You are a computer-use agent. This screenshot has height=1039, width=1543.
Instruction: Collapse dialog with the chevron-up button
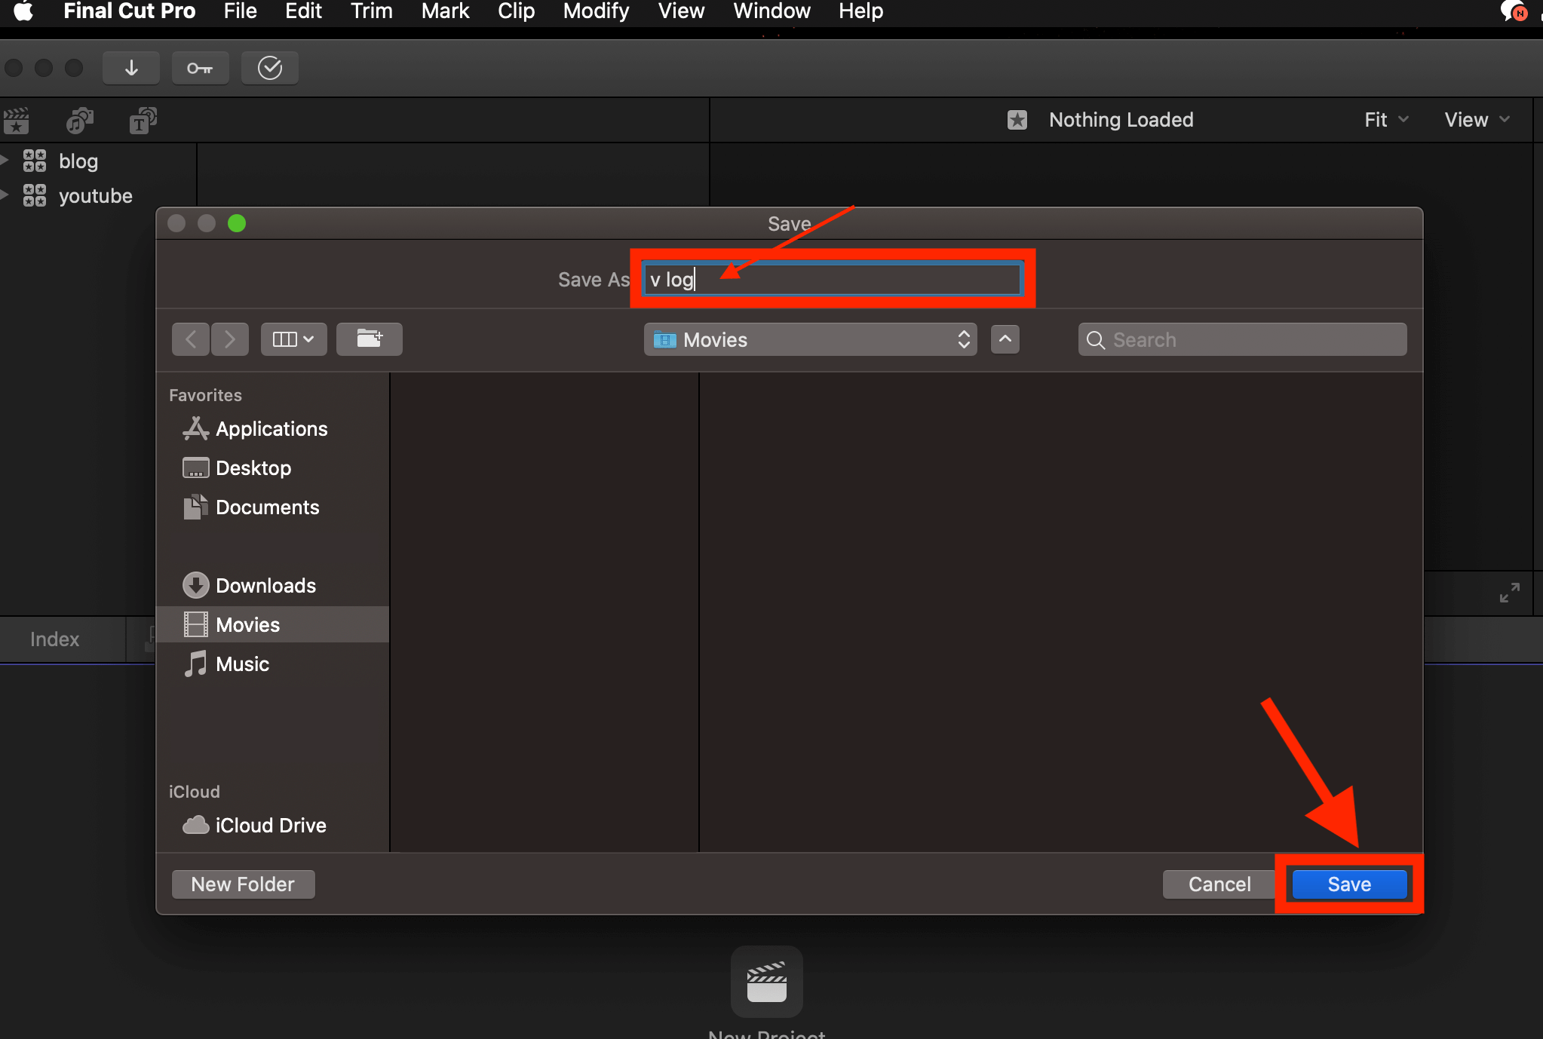click(x=1005, y=339)
